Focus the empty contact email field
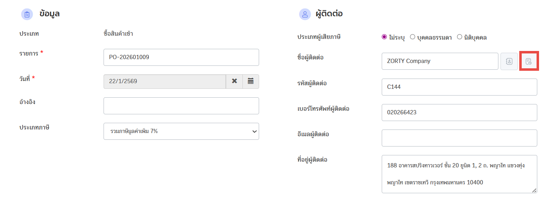The height and width of the screenshot is (201, 556). tap(459, 138)
